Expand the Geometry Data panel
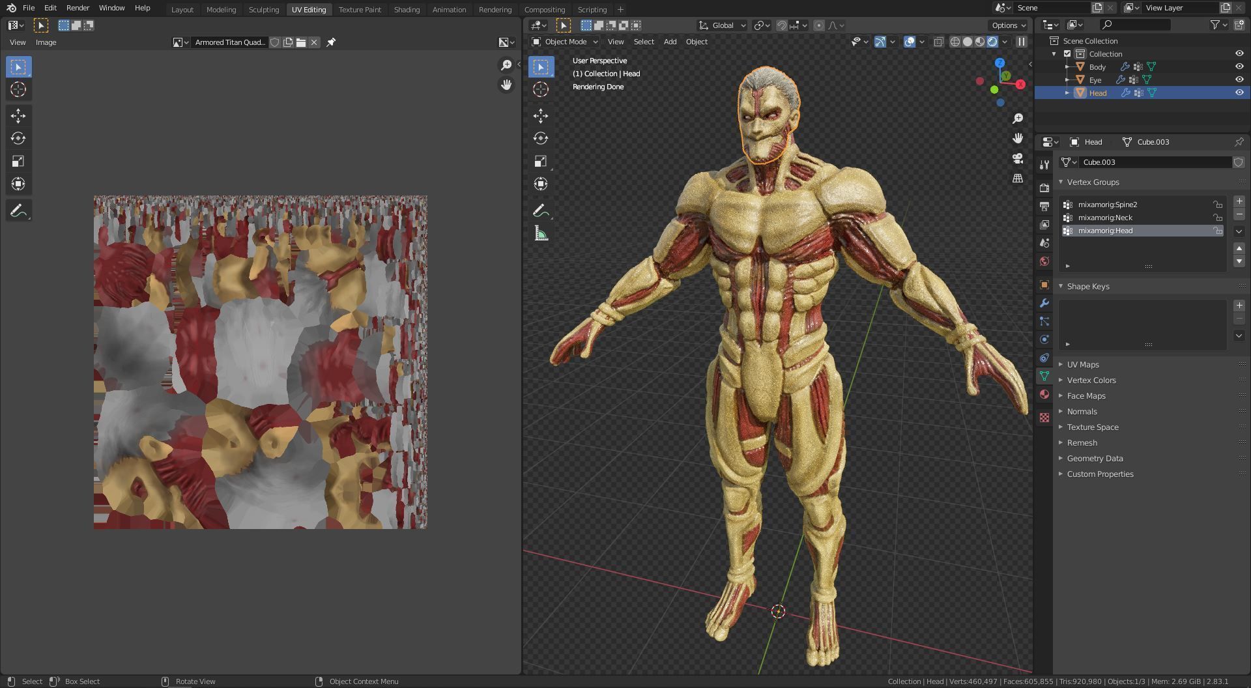The width and height of the screenshot is (1251, 688). tap(1095, 459)
